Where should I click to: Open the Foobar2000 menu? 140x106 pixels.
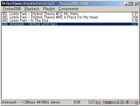[x=12, y=9]
